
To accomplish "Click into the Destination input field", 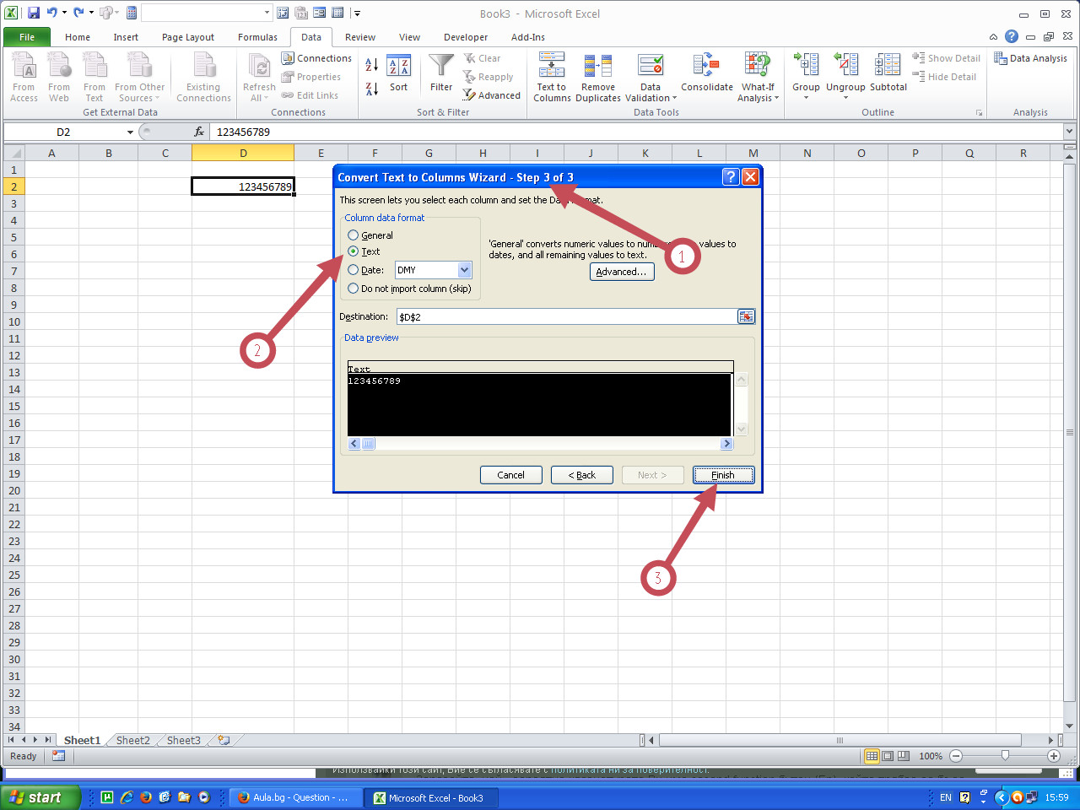I will [565, 317].
